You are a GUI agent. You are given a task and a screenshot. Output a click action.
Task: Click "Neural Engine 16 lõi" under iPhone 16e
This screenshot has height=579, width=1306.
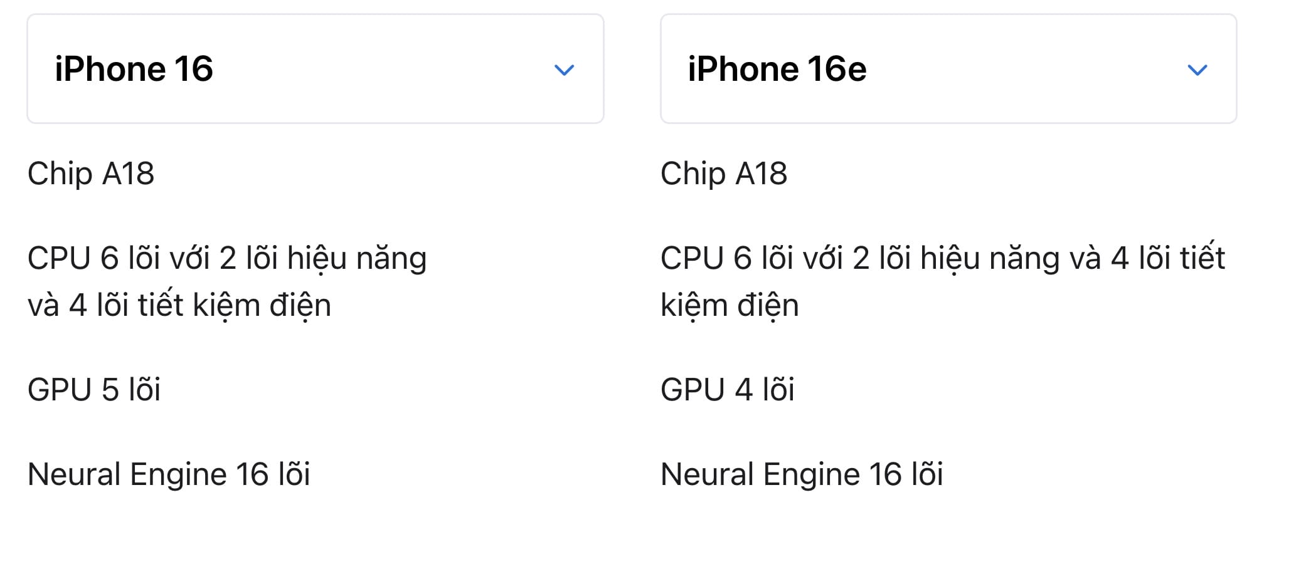pos(802,474)
